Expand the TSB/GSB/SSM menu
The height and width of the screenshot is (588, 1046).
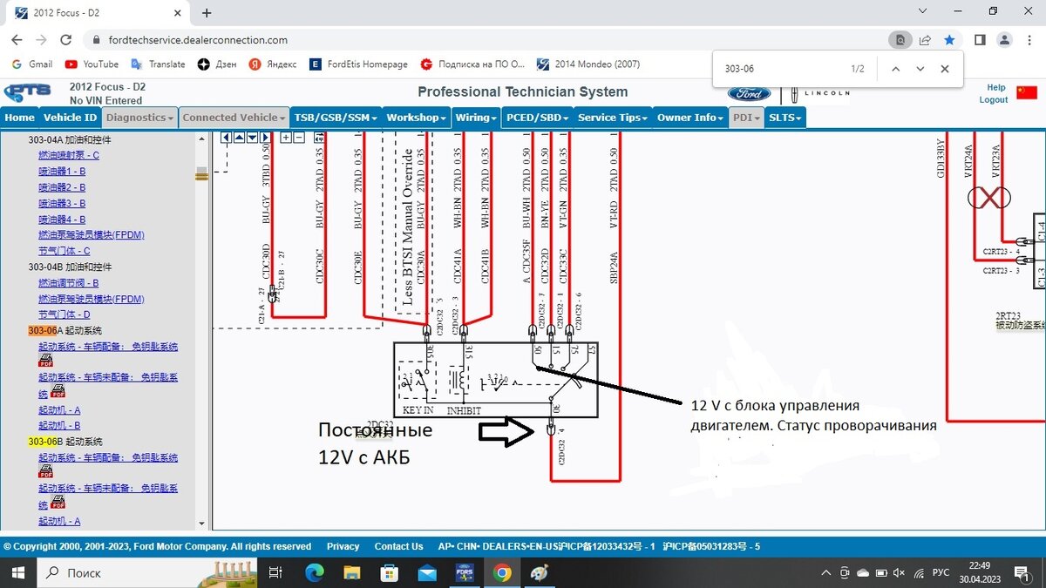[336, 118]
